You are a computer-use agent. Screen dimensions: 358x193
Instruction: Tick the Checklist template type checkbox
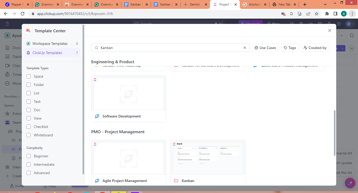pyautogui.click(x=29, y=127)
